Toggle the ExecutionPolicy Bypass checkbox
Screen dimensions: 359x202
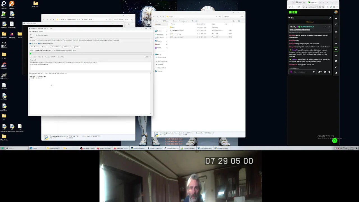point(39,43)
